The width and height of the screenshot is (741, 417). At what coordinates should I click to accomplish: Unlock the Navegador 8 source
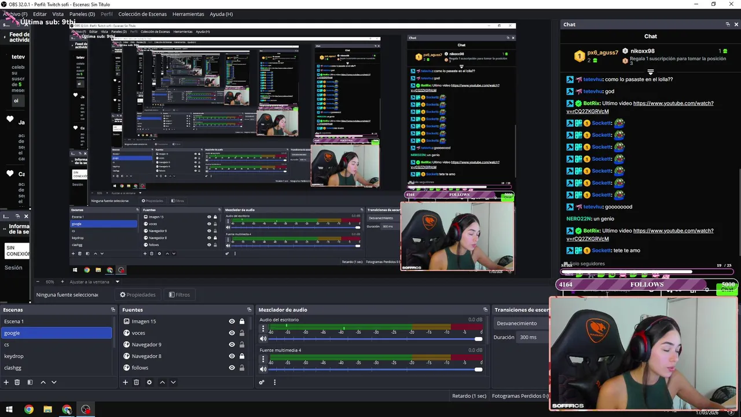[x=241, y=356]
